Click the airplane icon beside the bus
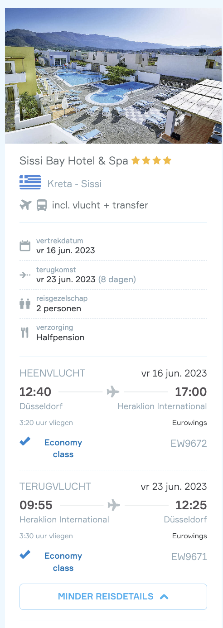Image resolution: width=223 pixels, height=628 pixels. [x=25, y=205]
